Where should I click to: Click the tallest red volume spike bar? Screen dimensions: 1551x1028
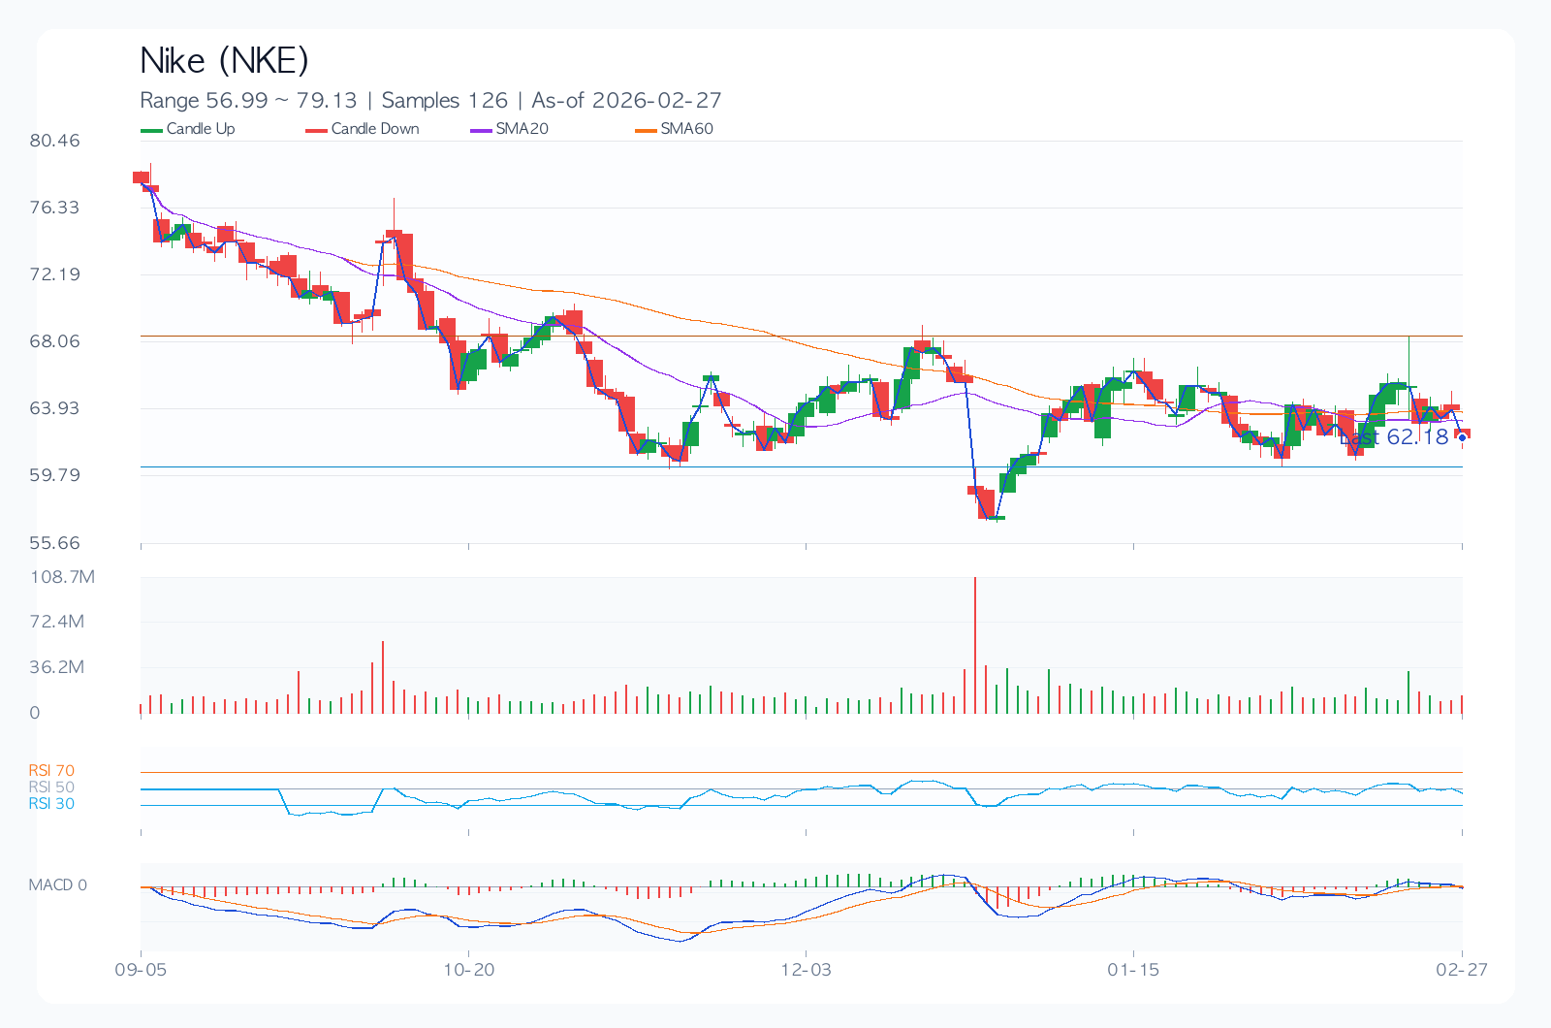(x=975, y=645)
